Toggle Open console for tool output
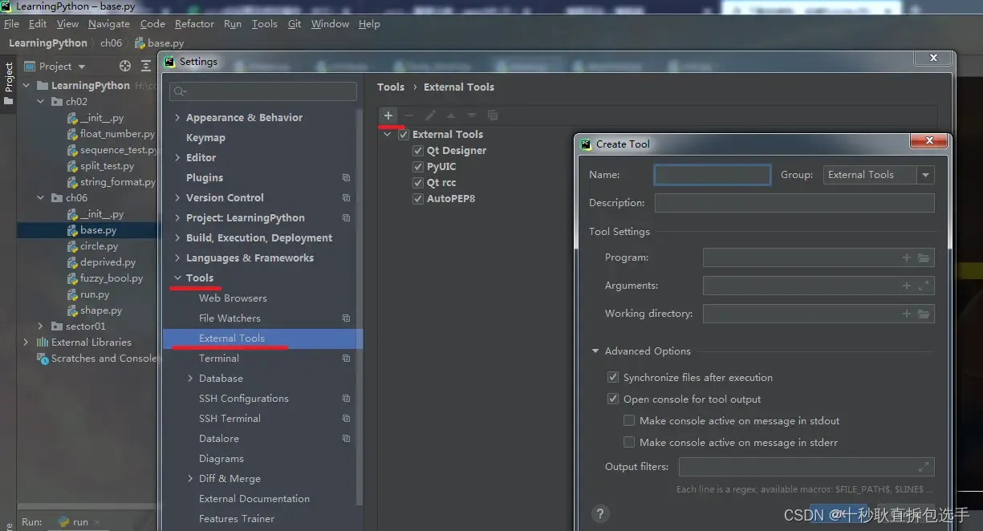Screen dimensions: 983x531 [613, 399]
